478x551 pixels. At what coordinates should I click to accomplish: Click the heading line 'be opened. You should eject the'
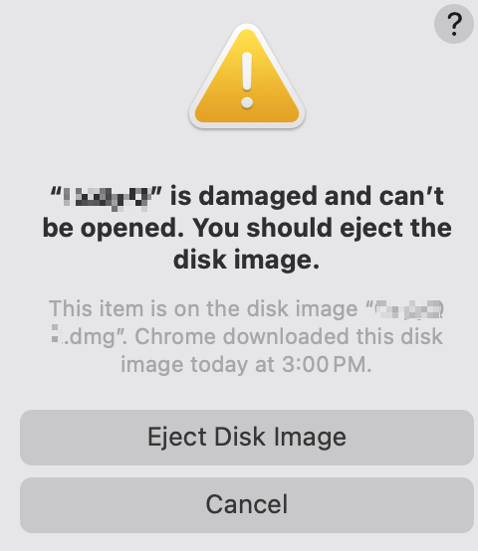point(247,229)
